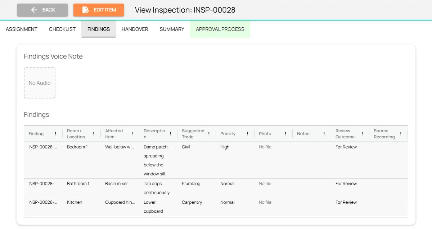Open the Photo column menu icon
Image resolution: width=432 pixels, height=230 pixels.
pyautogui.click(x=285, y=134)
